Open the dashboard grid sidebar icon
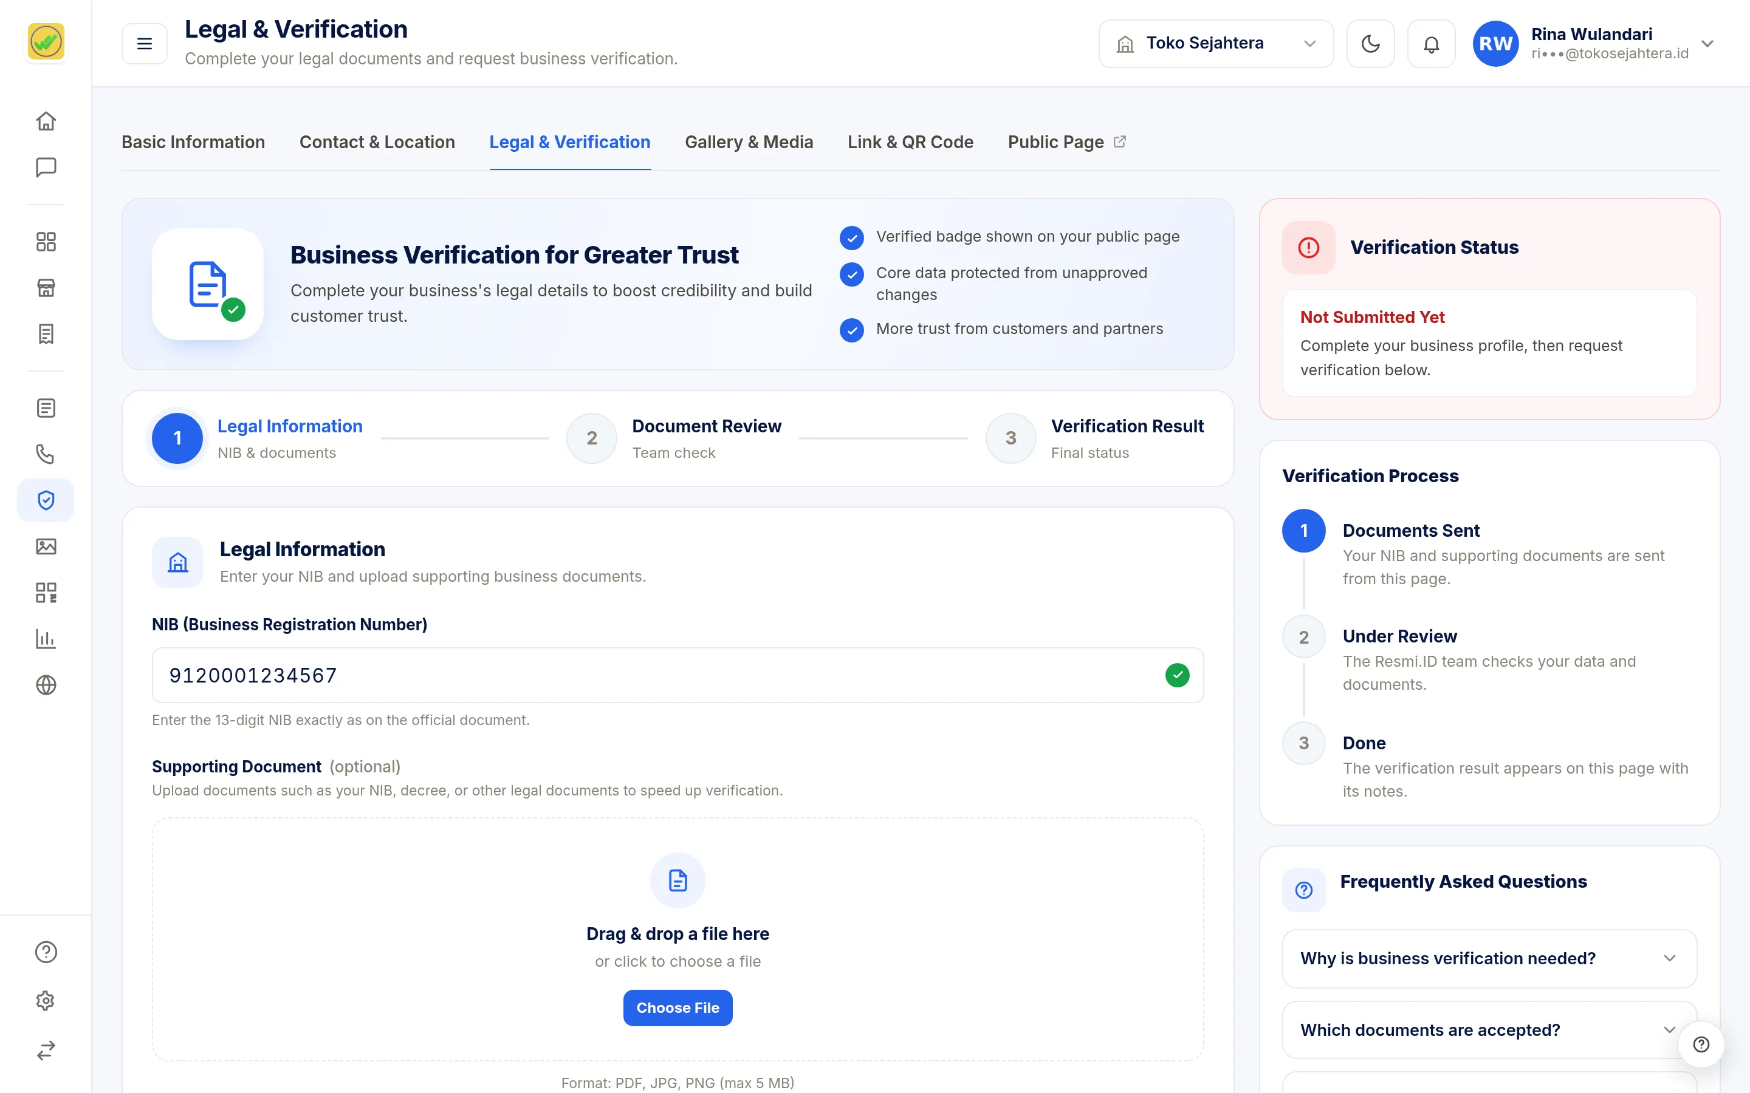The width and height of the screenshot is (1750, 1093). point(46,242)
